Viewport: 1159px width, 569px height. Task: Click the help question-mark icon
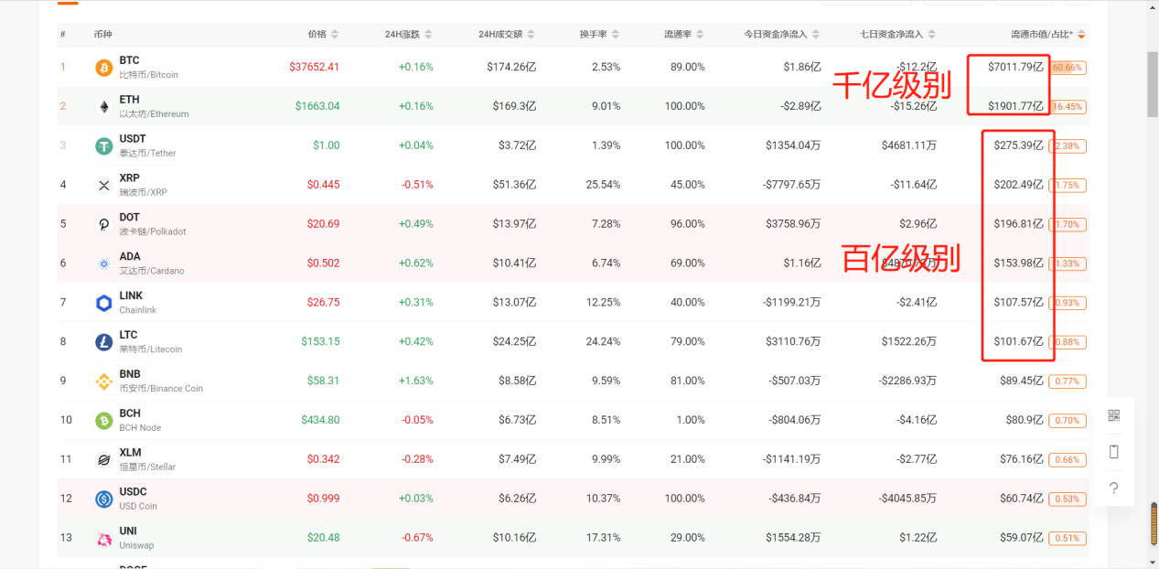[1113, 488]
